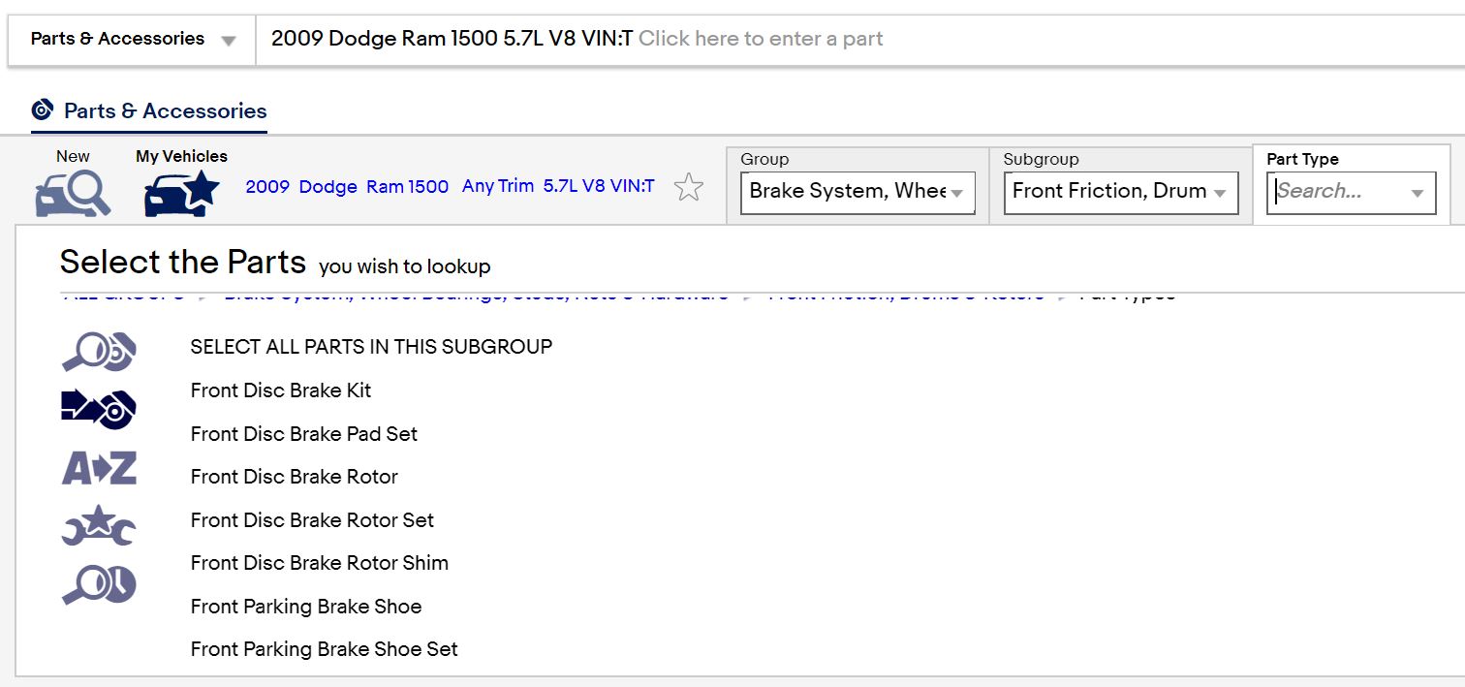This screenshot has width=1465, height=687.
Task: Choose SELECT ALL PARTS IN THIS SUBGROUP
Action: (371, 347)
